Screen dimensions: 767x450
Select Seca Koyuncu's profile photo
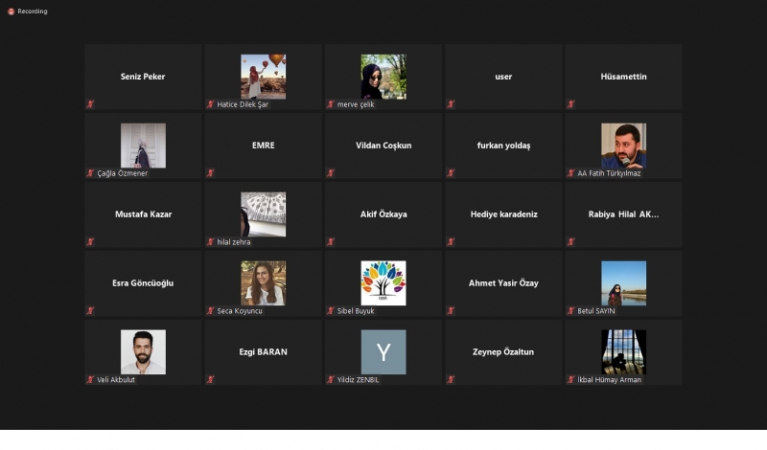tap(263, 282)
